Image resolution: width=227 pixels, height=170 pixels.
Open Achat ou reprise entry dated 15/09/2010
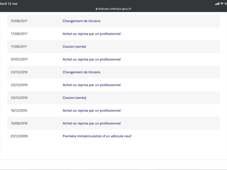91,123
